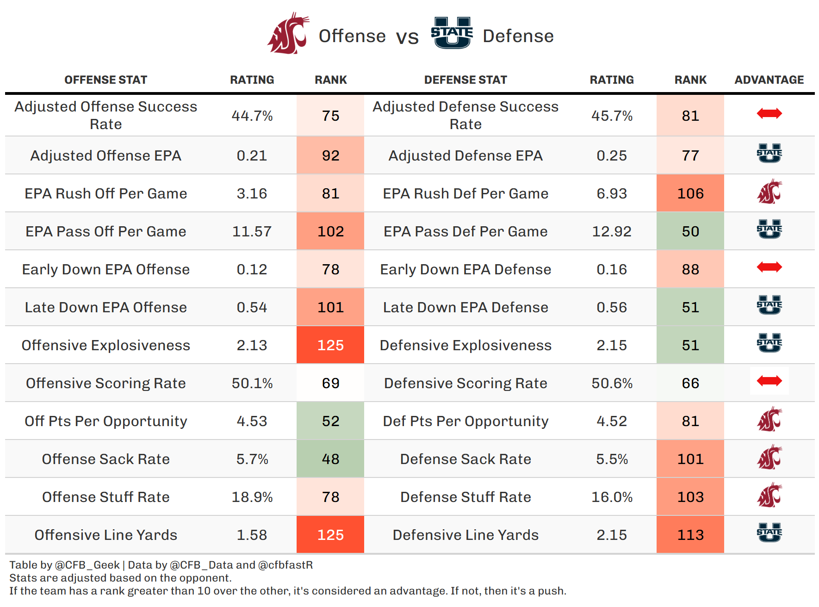Click Cougars logo in Pts Per Opportunity row
819x607 pixels.
[769, 420]
